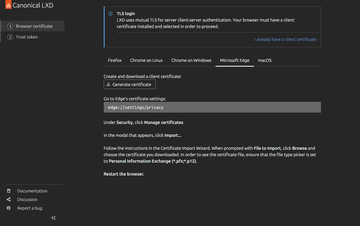Click the Canonical LXD logo icon
The width and height of the screenshot is (360, 226).
point(8,5)
